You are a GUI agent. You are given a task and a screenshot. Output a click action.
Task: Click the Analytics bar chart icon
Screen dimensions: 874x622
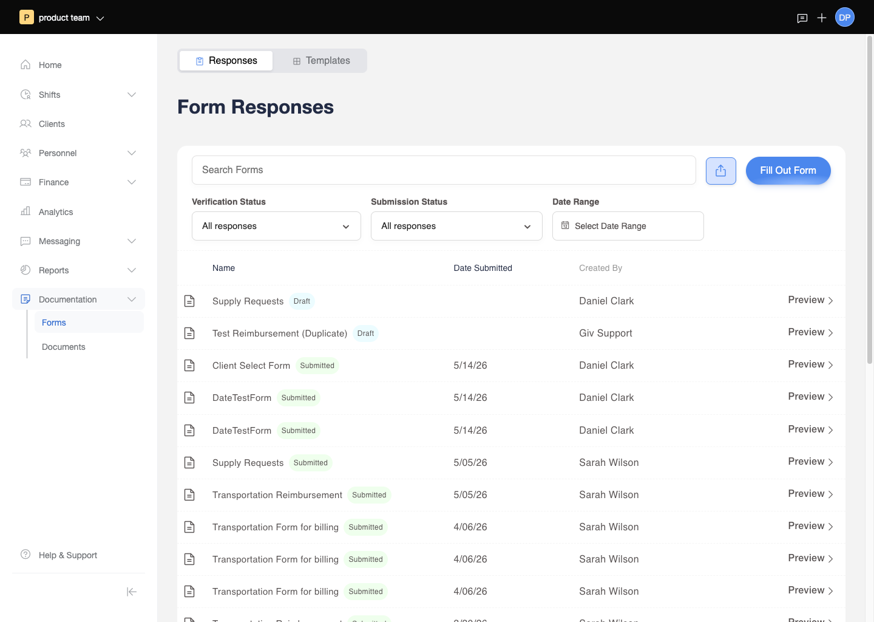click(x=25, y=211)
